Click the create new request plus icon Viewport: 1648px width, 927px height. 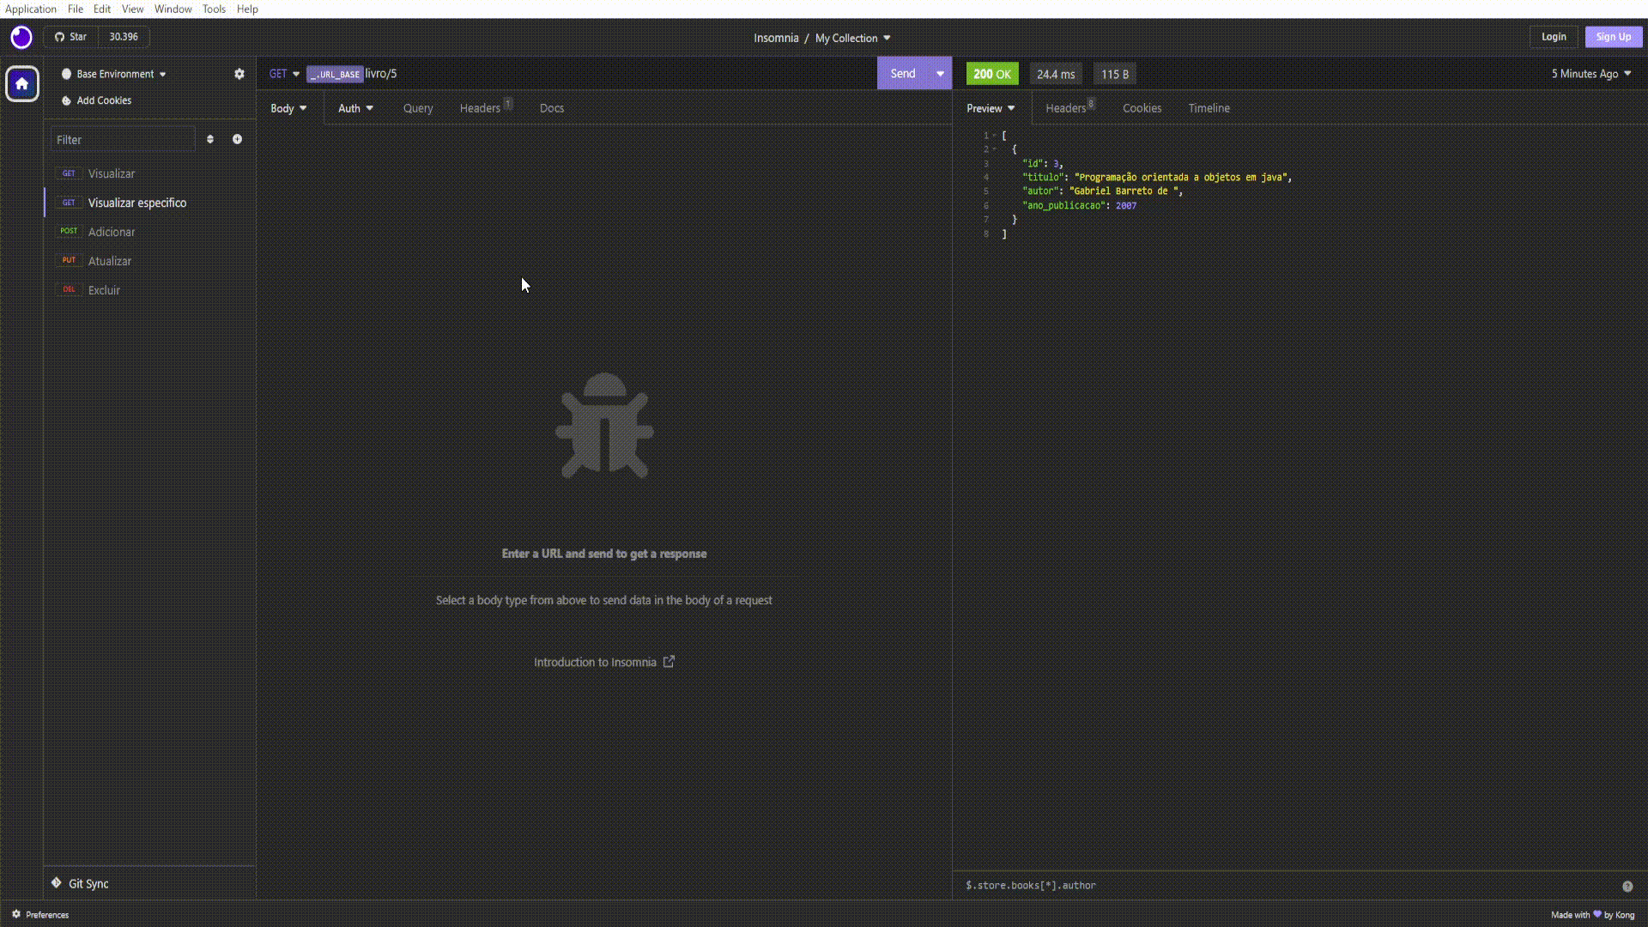click(237, 139)
